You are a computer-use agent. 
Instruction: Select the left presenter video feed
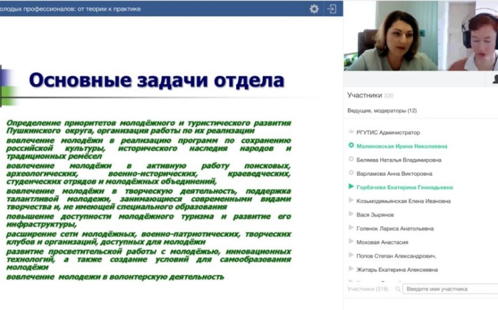(391, 36)
